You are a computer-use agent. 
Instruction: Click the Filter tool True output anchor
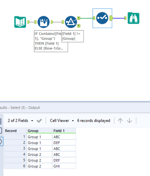[79, 18]
